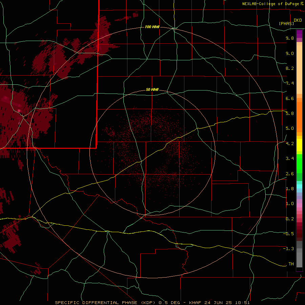Pick the bright yellow band of the color bar
305x305 pixels.
pos(299,145)
